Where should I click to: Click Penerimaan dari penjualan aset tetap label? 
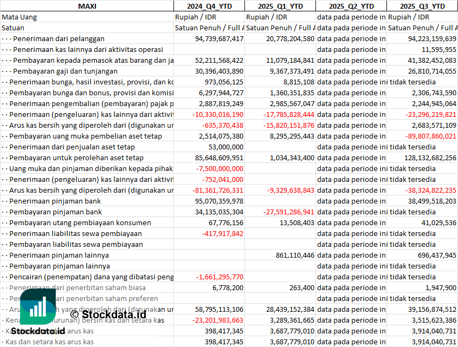pos(72,147)
